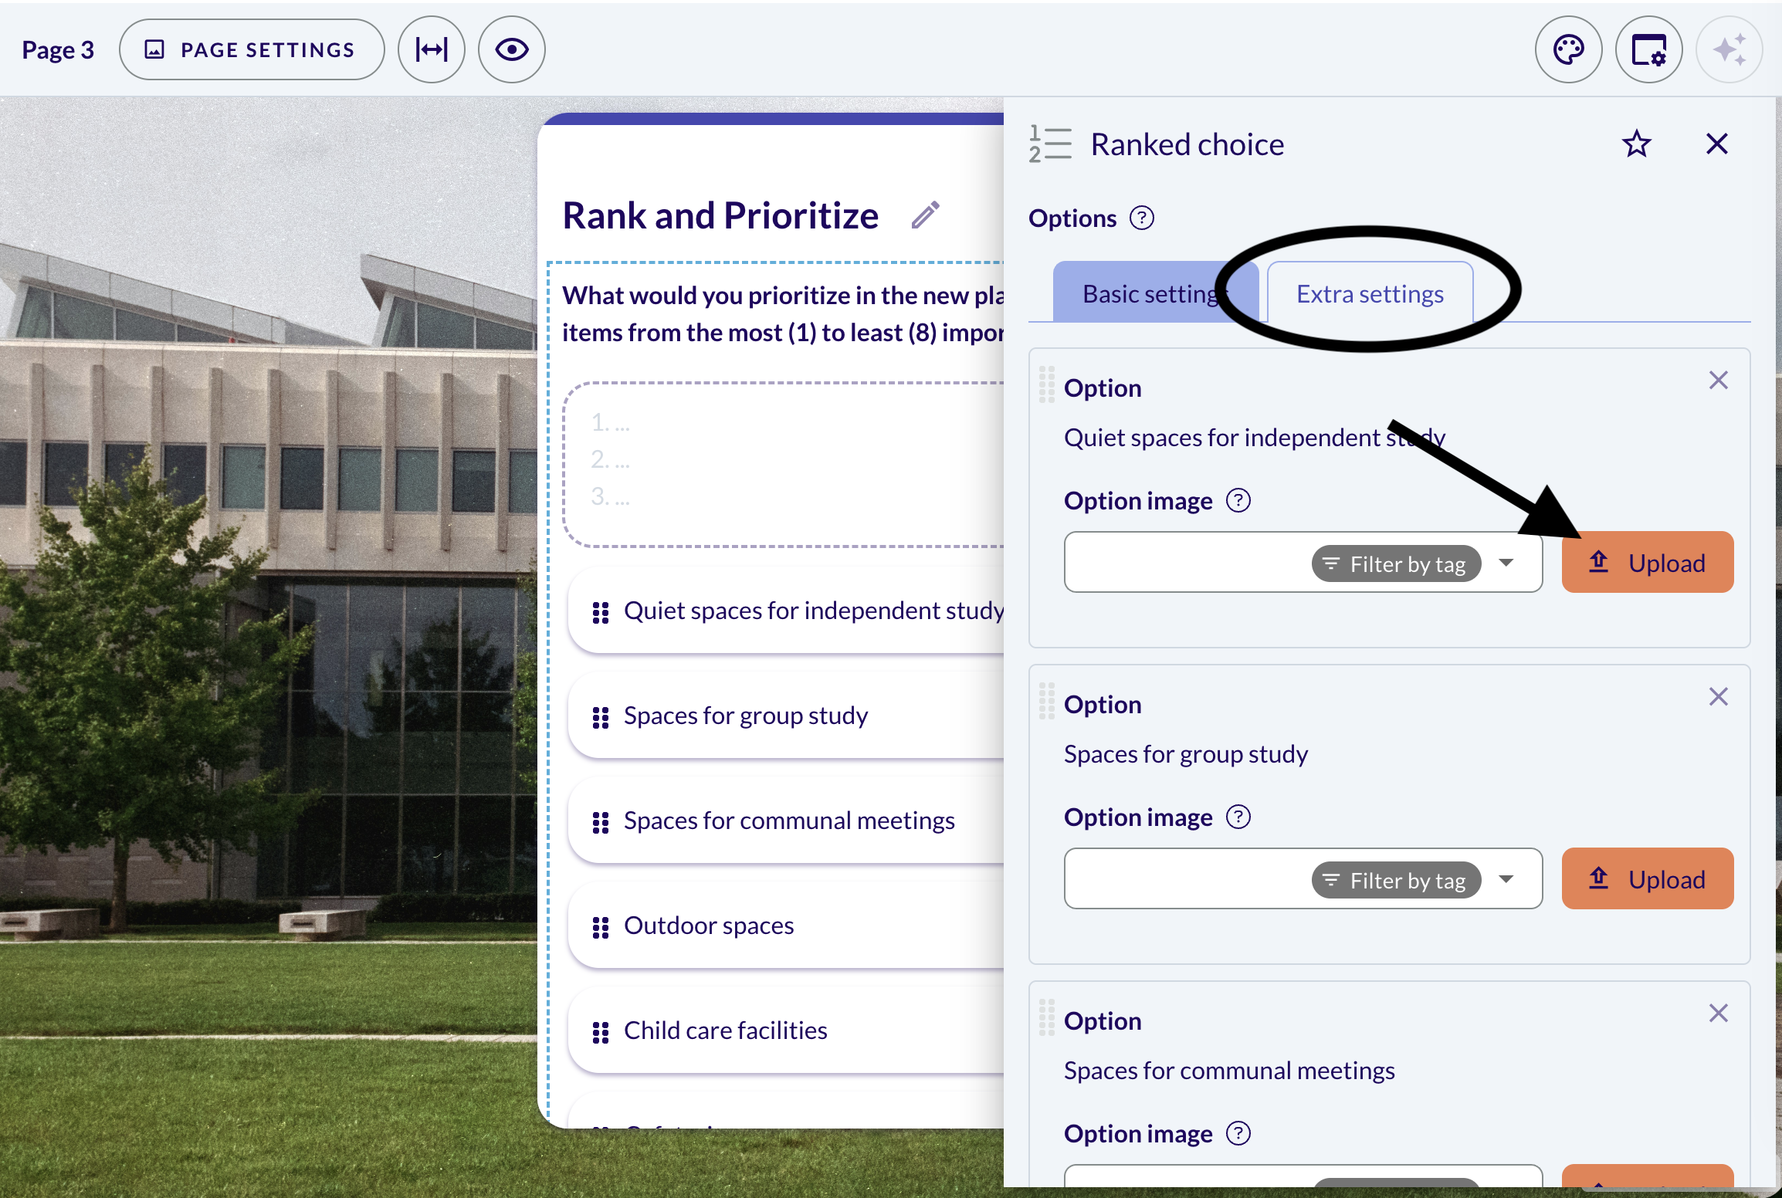This screenshot has height=1198, width=1782.
Task: Open the Page Settings button
Action: pyautogui.click(x=252, y=50)
